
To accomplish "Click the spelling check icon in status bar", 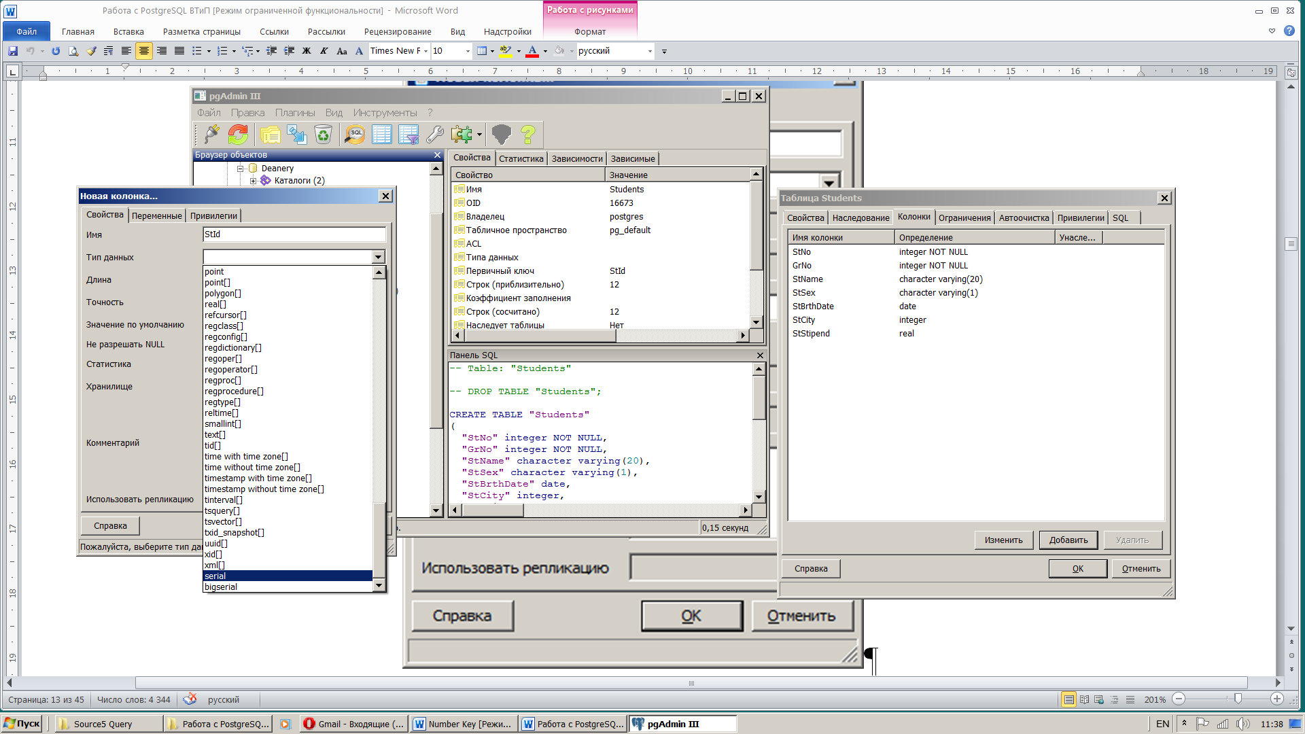I will tap(190, 699).
